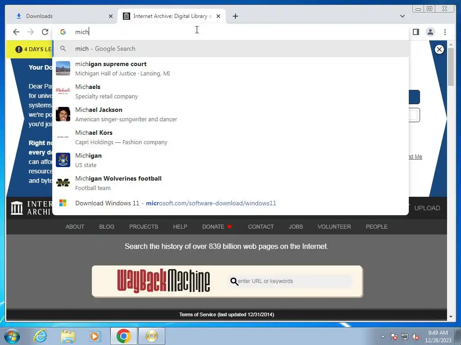Switch to Internet Archive tab
This screenshot has height=345, width=461.
[172, 16]
